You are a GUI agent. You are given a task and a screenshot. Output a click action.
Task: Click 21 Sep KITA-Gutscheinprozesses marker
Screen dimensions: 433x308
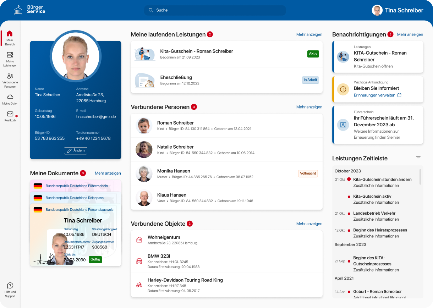[x=349, y=261]
